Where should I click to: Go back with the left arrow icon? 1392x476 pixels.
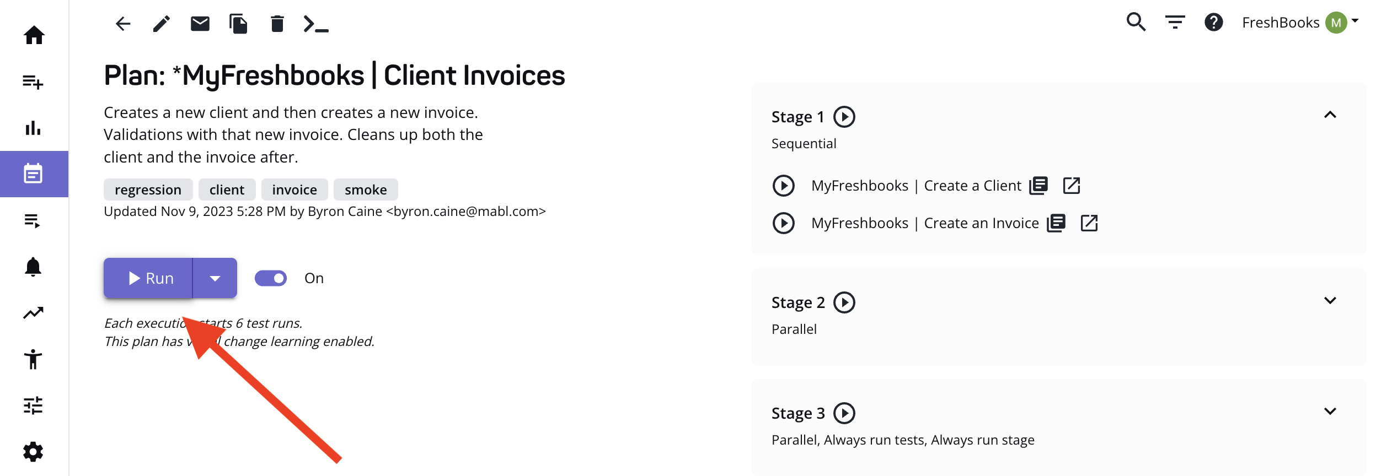click(x=123, y=23)
